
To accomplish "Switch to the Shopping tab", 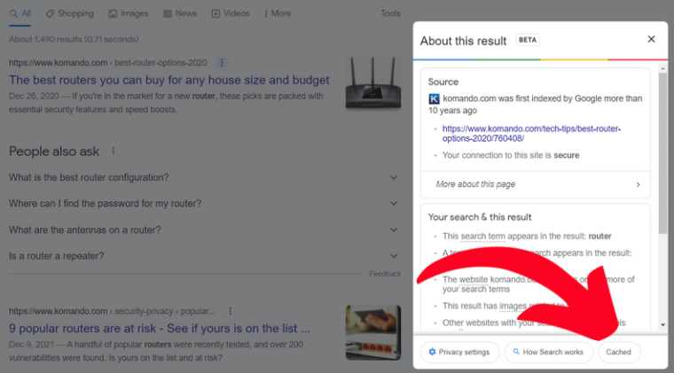I will click(x=70, y=14).
